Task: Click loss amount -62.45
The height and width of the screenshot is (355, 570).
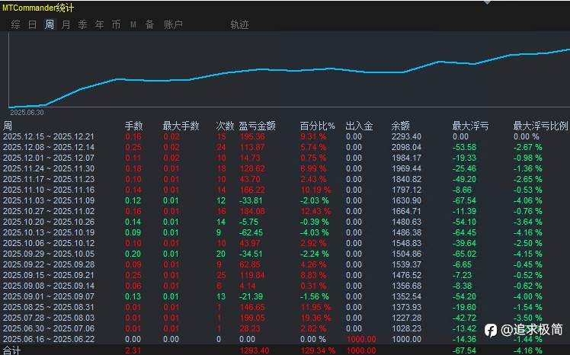Action: pos(251,232)
